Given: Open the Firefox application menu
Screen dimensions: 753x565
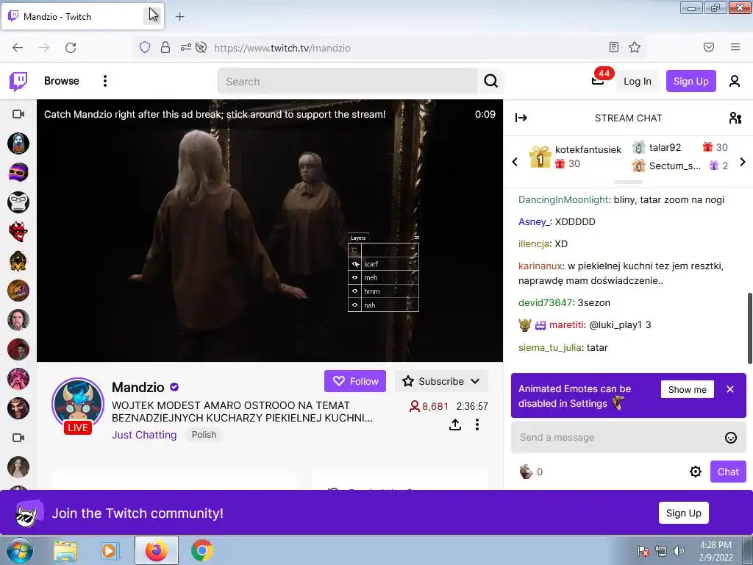Looking at the screenshot, I should [735, 47].
